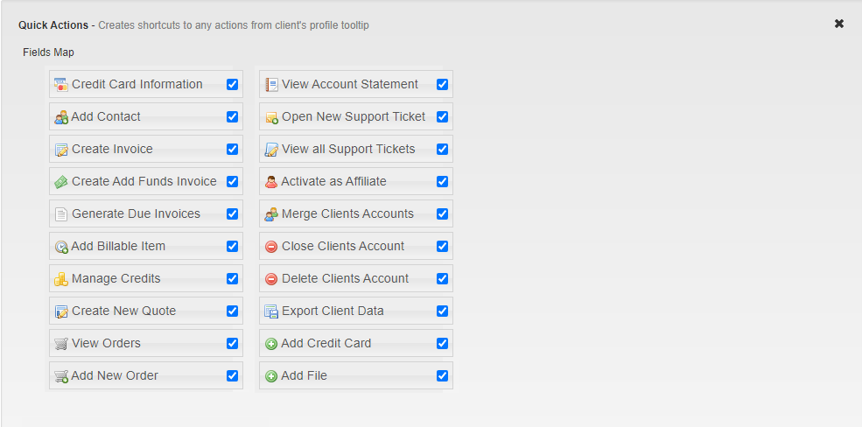Image resolution: width=862 pixels, height=427 pixels.
Task: Click the View all Support Tickets icon
Action: (271, 150)
